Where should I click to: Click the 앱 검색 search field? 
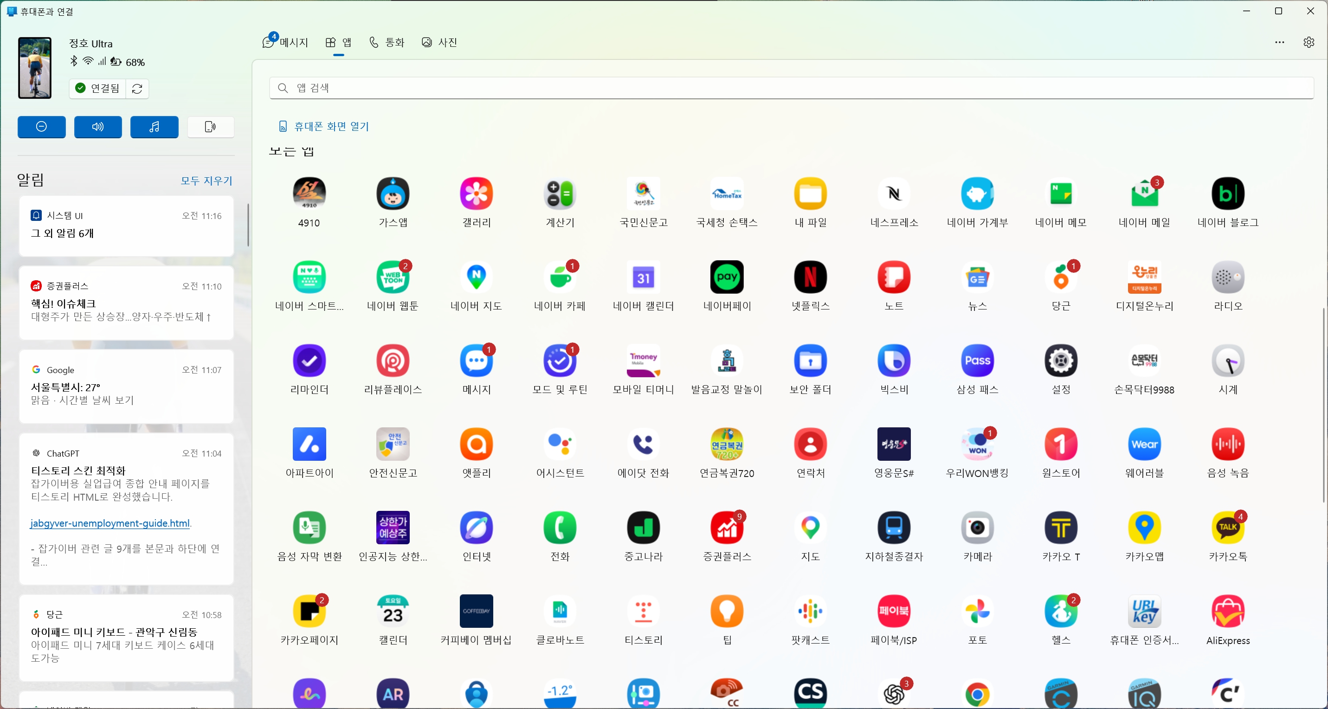point(791,88)
